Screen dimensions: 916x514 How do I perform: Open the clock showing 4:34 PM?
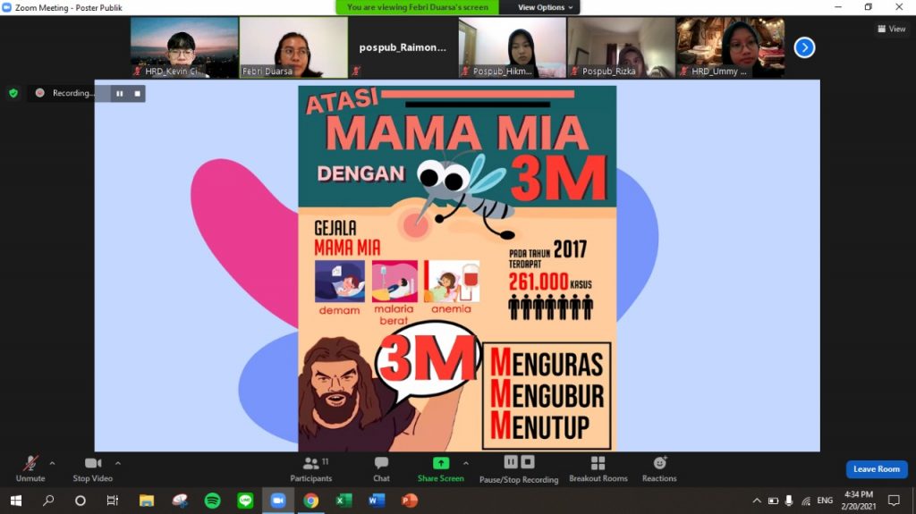(x=858, y=501)
